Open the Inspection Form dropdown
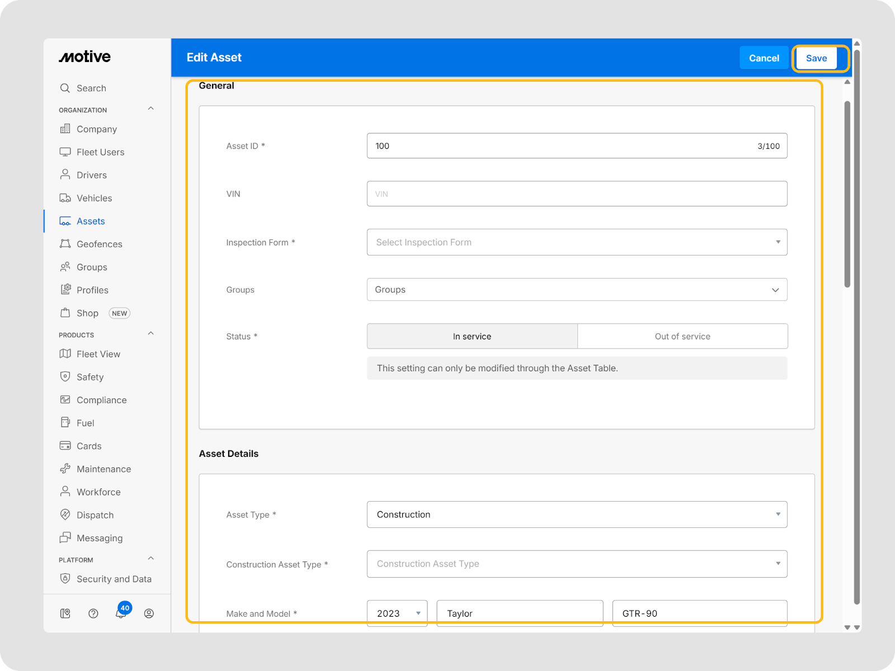This screenshot has height=671, width=895. [x=577, y=242]
